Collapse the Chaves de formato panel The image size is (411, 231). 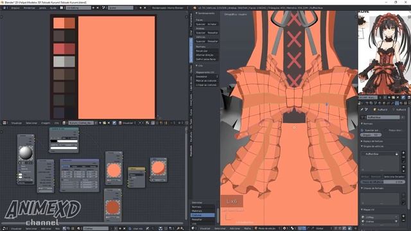tap(373, 188)
